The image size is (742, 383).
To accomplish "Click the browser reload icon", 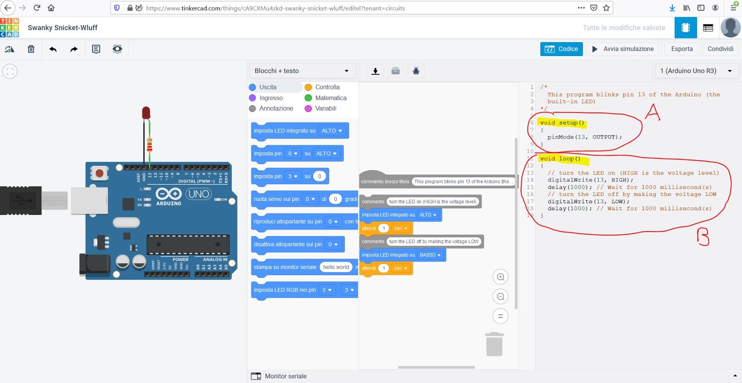I will 37,8.
